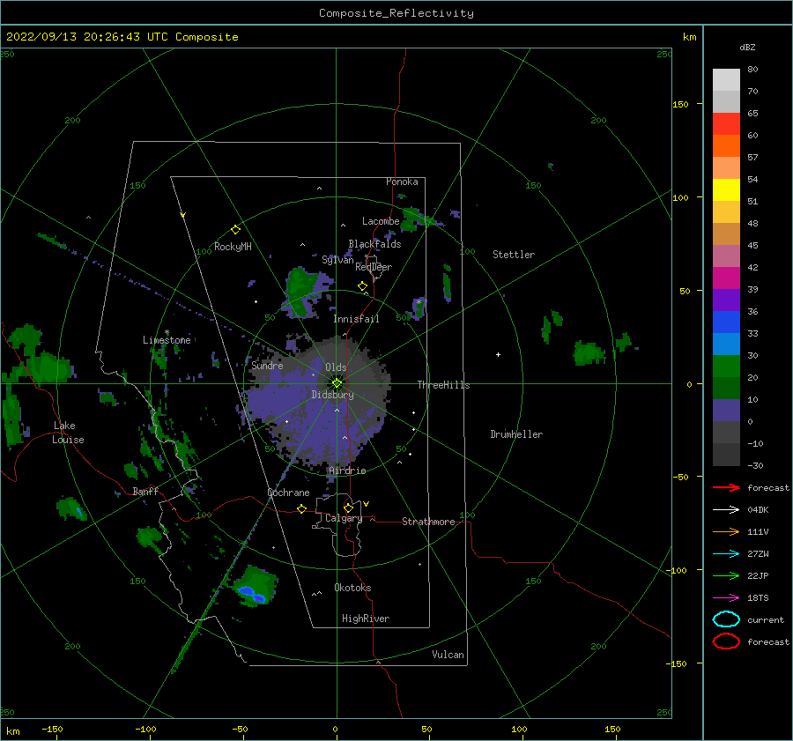Click the Stettler town label
Image resolution: width=793 pixels, height=741 pixels.
click(514, 255)
